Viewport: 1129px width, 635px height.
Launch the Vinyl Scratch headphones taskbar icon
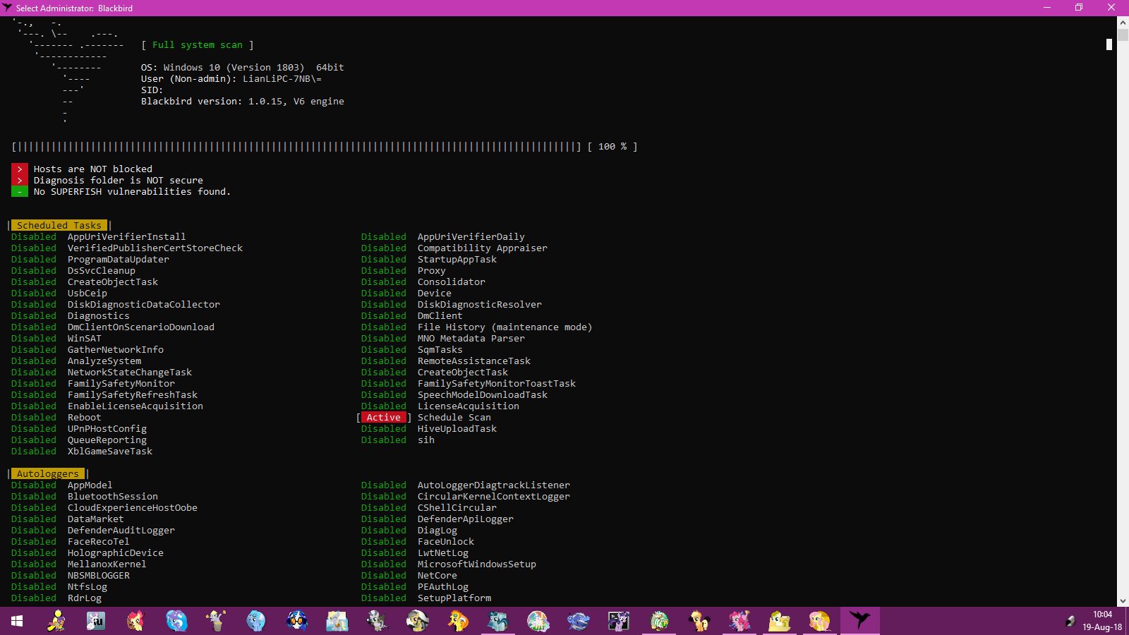pyautogui.click(x=296, y=621)
